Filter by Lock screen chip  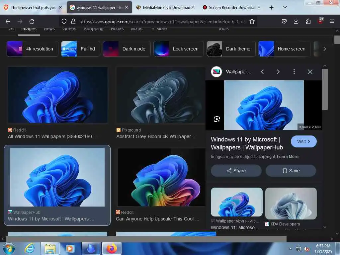[x=178, y=49]
